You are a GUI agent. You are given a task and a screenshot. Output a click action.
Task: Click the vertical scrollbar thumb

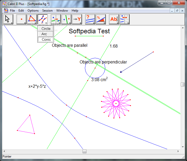coord(183,84)
